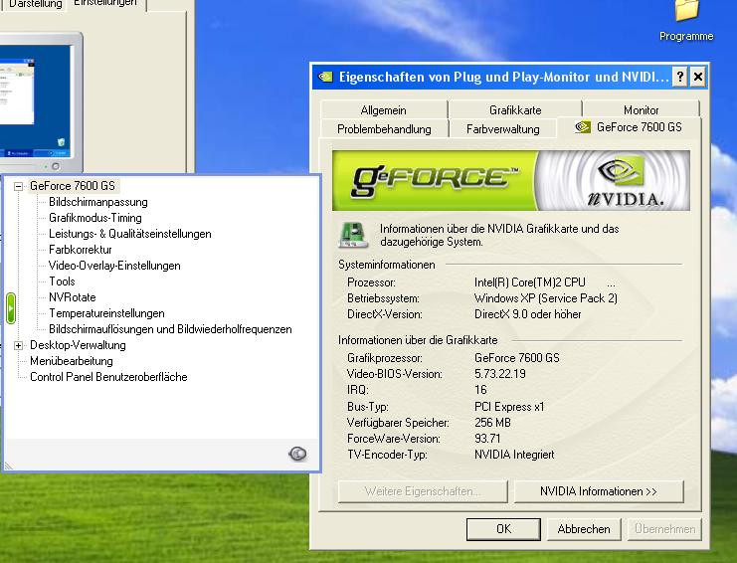
Task: Click the Weitere Eigenschaften... button
Action: click(x=423, y=491)
